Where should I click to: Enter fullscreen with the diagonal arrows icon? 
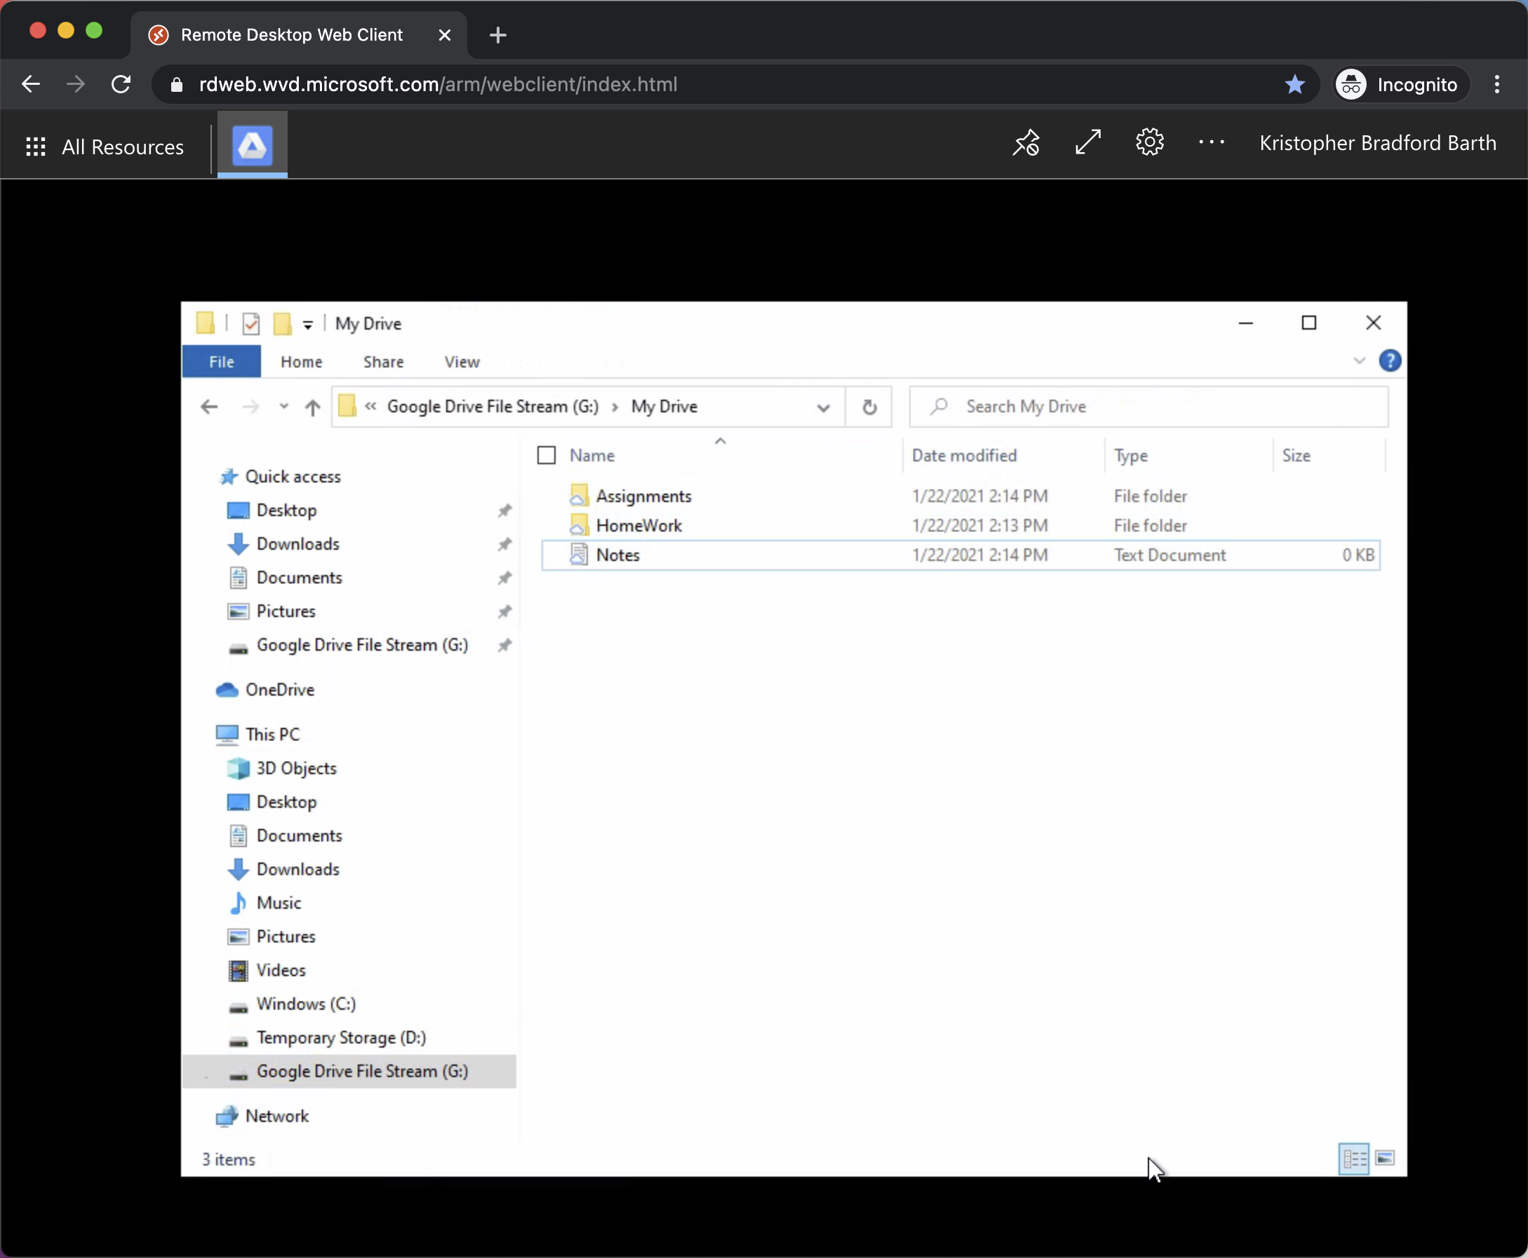point(1088,142)
